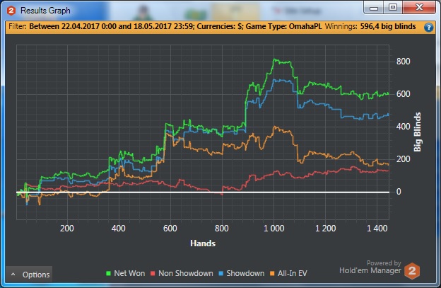The width and height of the screenshot is (441, 288).
Task: Expand the Options panel
Action: pos(29,275)
